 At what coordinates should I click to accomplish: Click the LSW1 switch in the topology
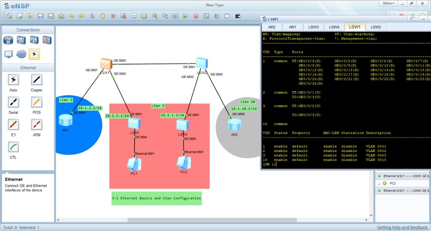pos(105,64)
